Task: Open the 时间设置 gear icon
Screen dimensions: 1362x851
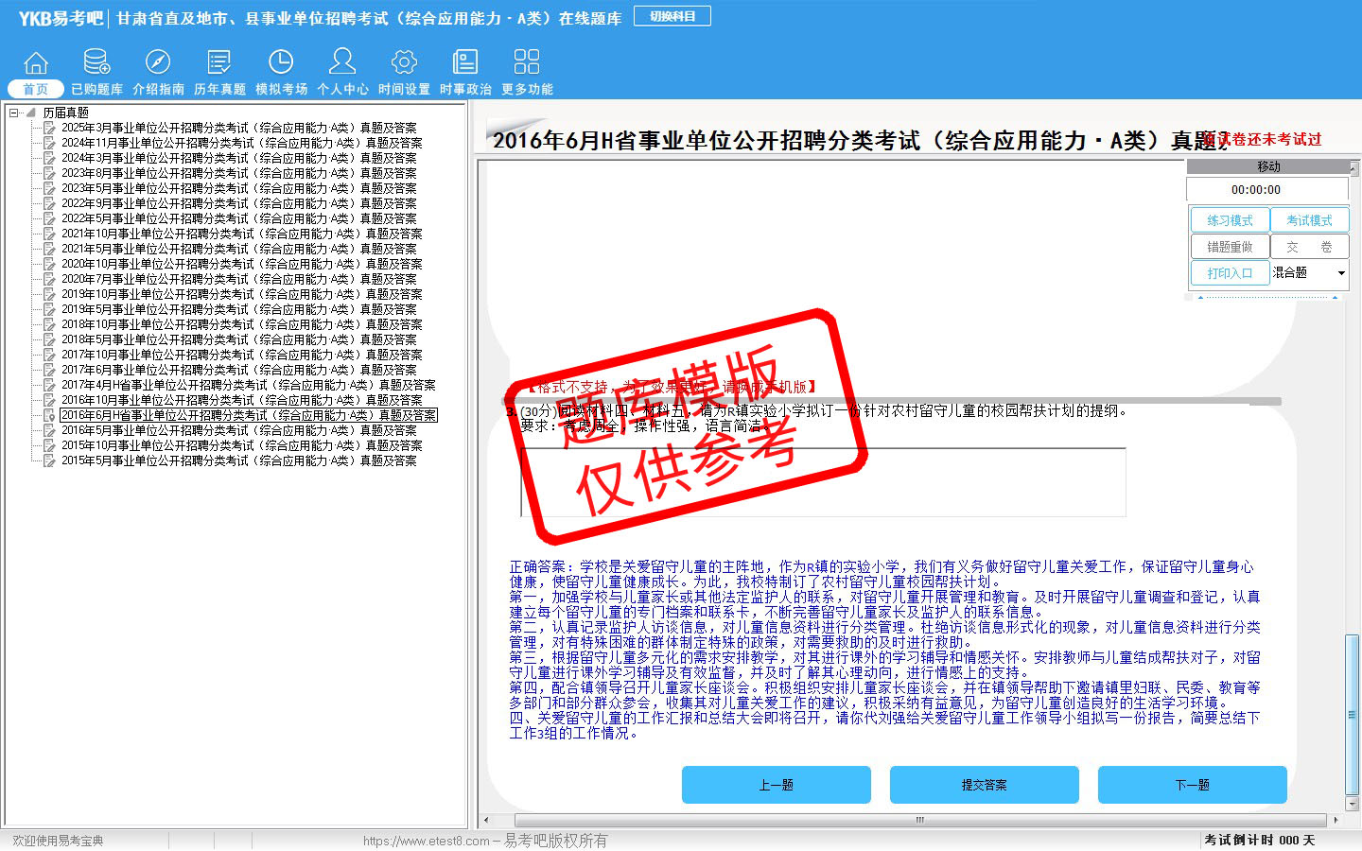Action: 404,63
